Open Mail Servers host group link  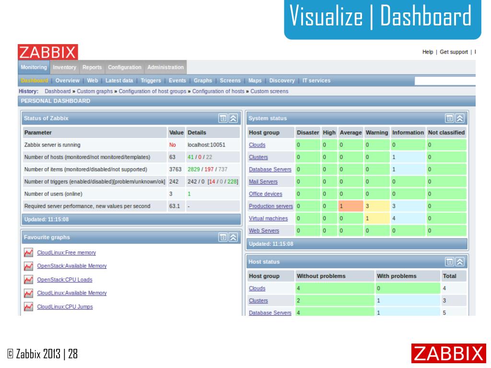tap(263, 182)
